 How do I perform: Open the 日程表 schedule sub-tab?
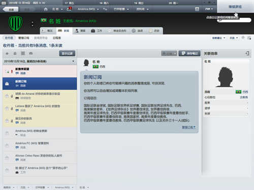coord(57,38)
